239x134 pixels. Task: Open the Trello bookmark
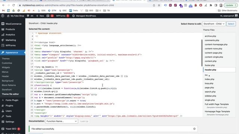coord(74,10)
